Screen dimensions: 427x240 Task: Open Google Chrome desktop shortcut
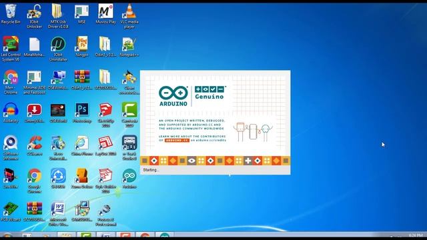tap(34, 181)
